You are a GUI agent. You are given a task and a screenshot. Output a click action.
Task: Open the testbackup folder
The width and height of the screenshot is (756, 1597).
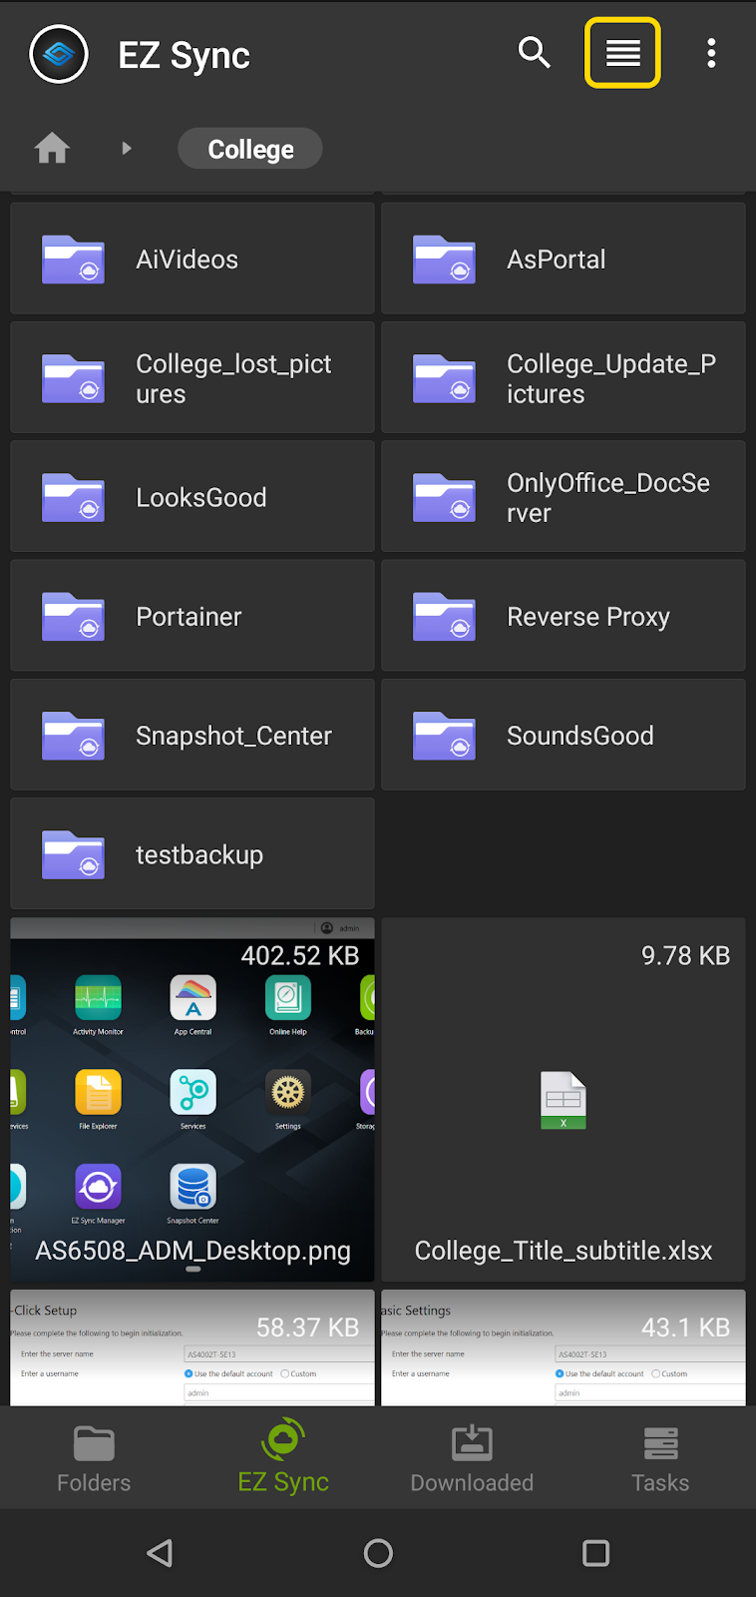(x=192, y=854)
